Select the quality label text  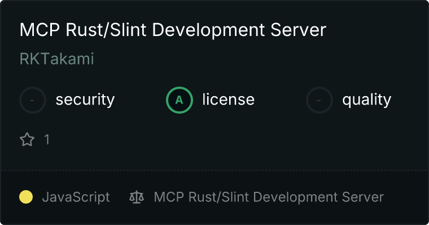click(x=366, y=100)
